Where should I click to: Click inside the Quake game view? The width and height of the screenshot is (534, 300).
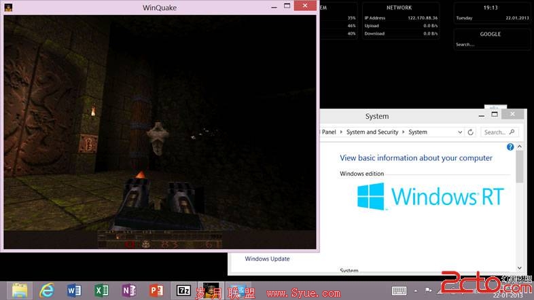pos(160,132)
